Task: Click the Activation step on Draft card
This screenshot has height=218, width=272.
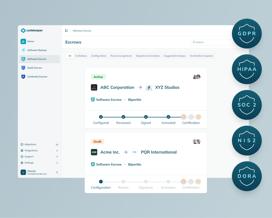Action: 168,182
